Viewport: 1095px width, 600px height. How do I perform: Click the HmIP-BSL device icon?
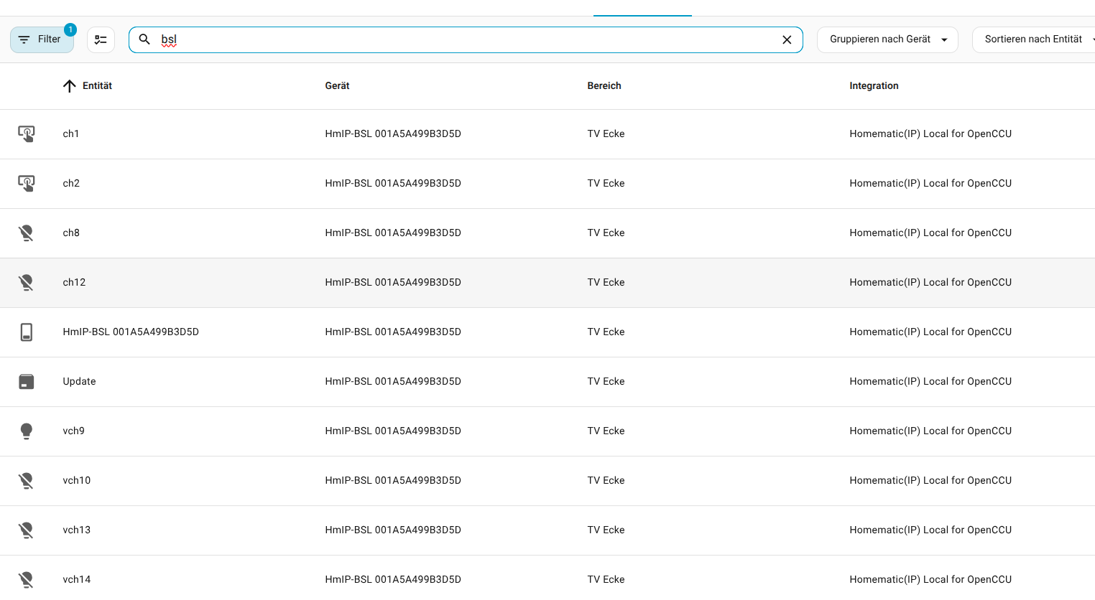27,332
